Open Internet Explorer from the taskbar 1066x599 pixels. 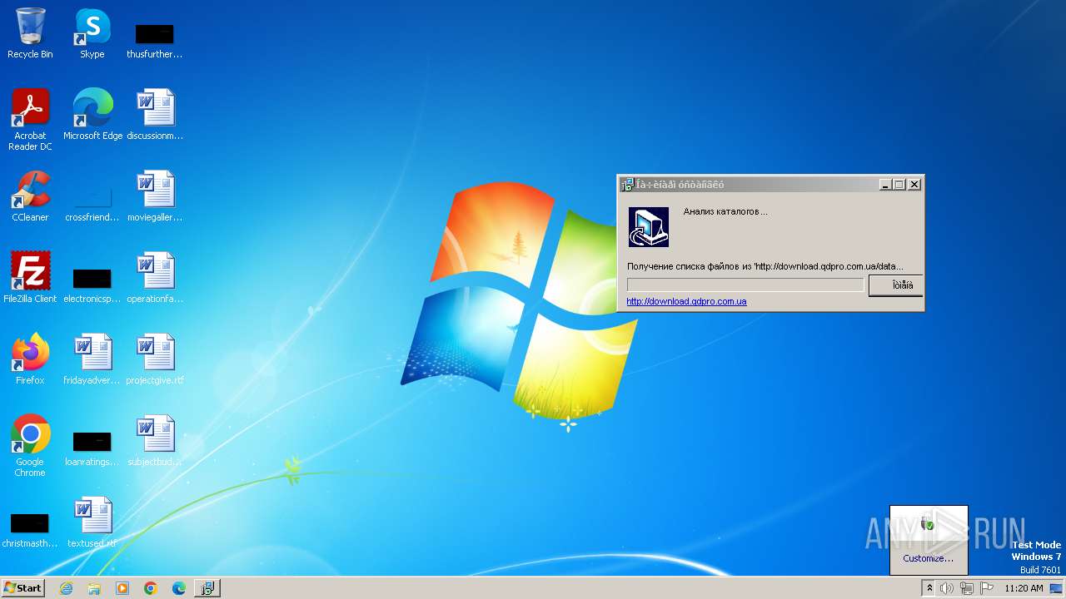click(66, 588)
